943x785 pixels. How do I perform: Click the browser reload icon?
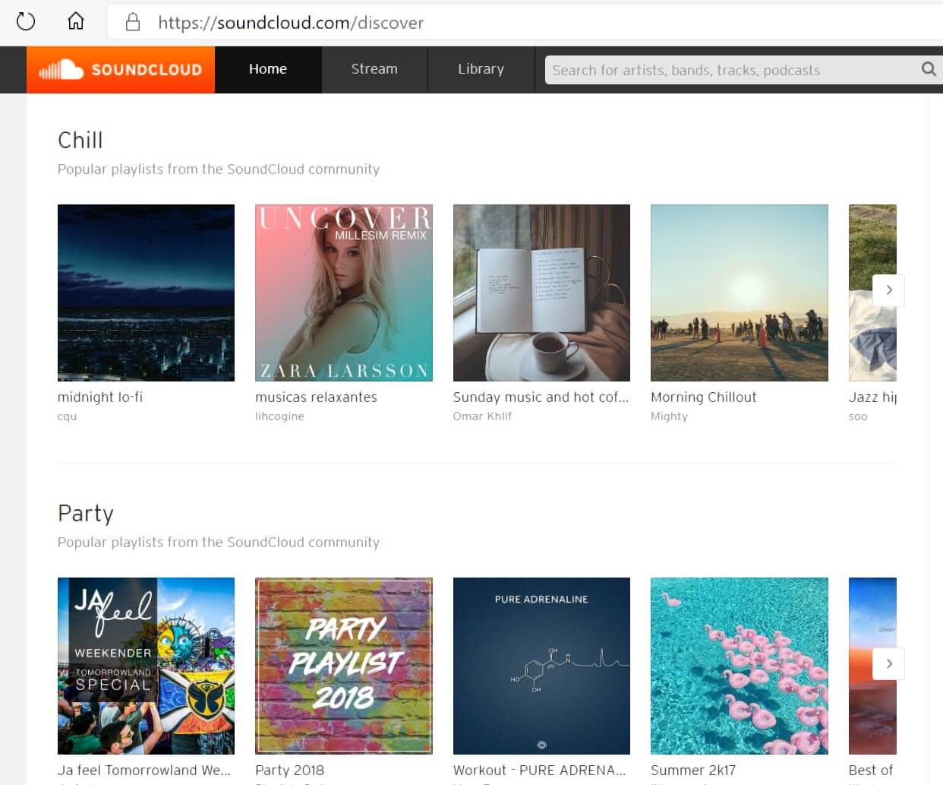(x=26, y=21)
